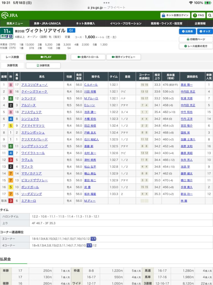213x285 pixels.
Task: Open horse ワイドラトゥール link
Action: point(33,153)
